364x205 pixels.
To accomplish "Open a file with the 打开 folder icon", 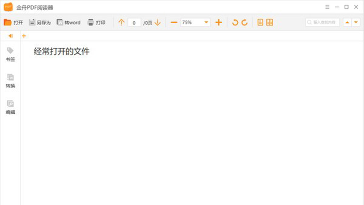I will (13, 22).
